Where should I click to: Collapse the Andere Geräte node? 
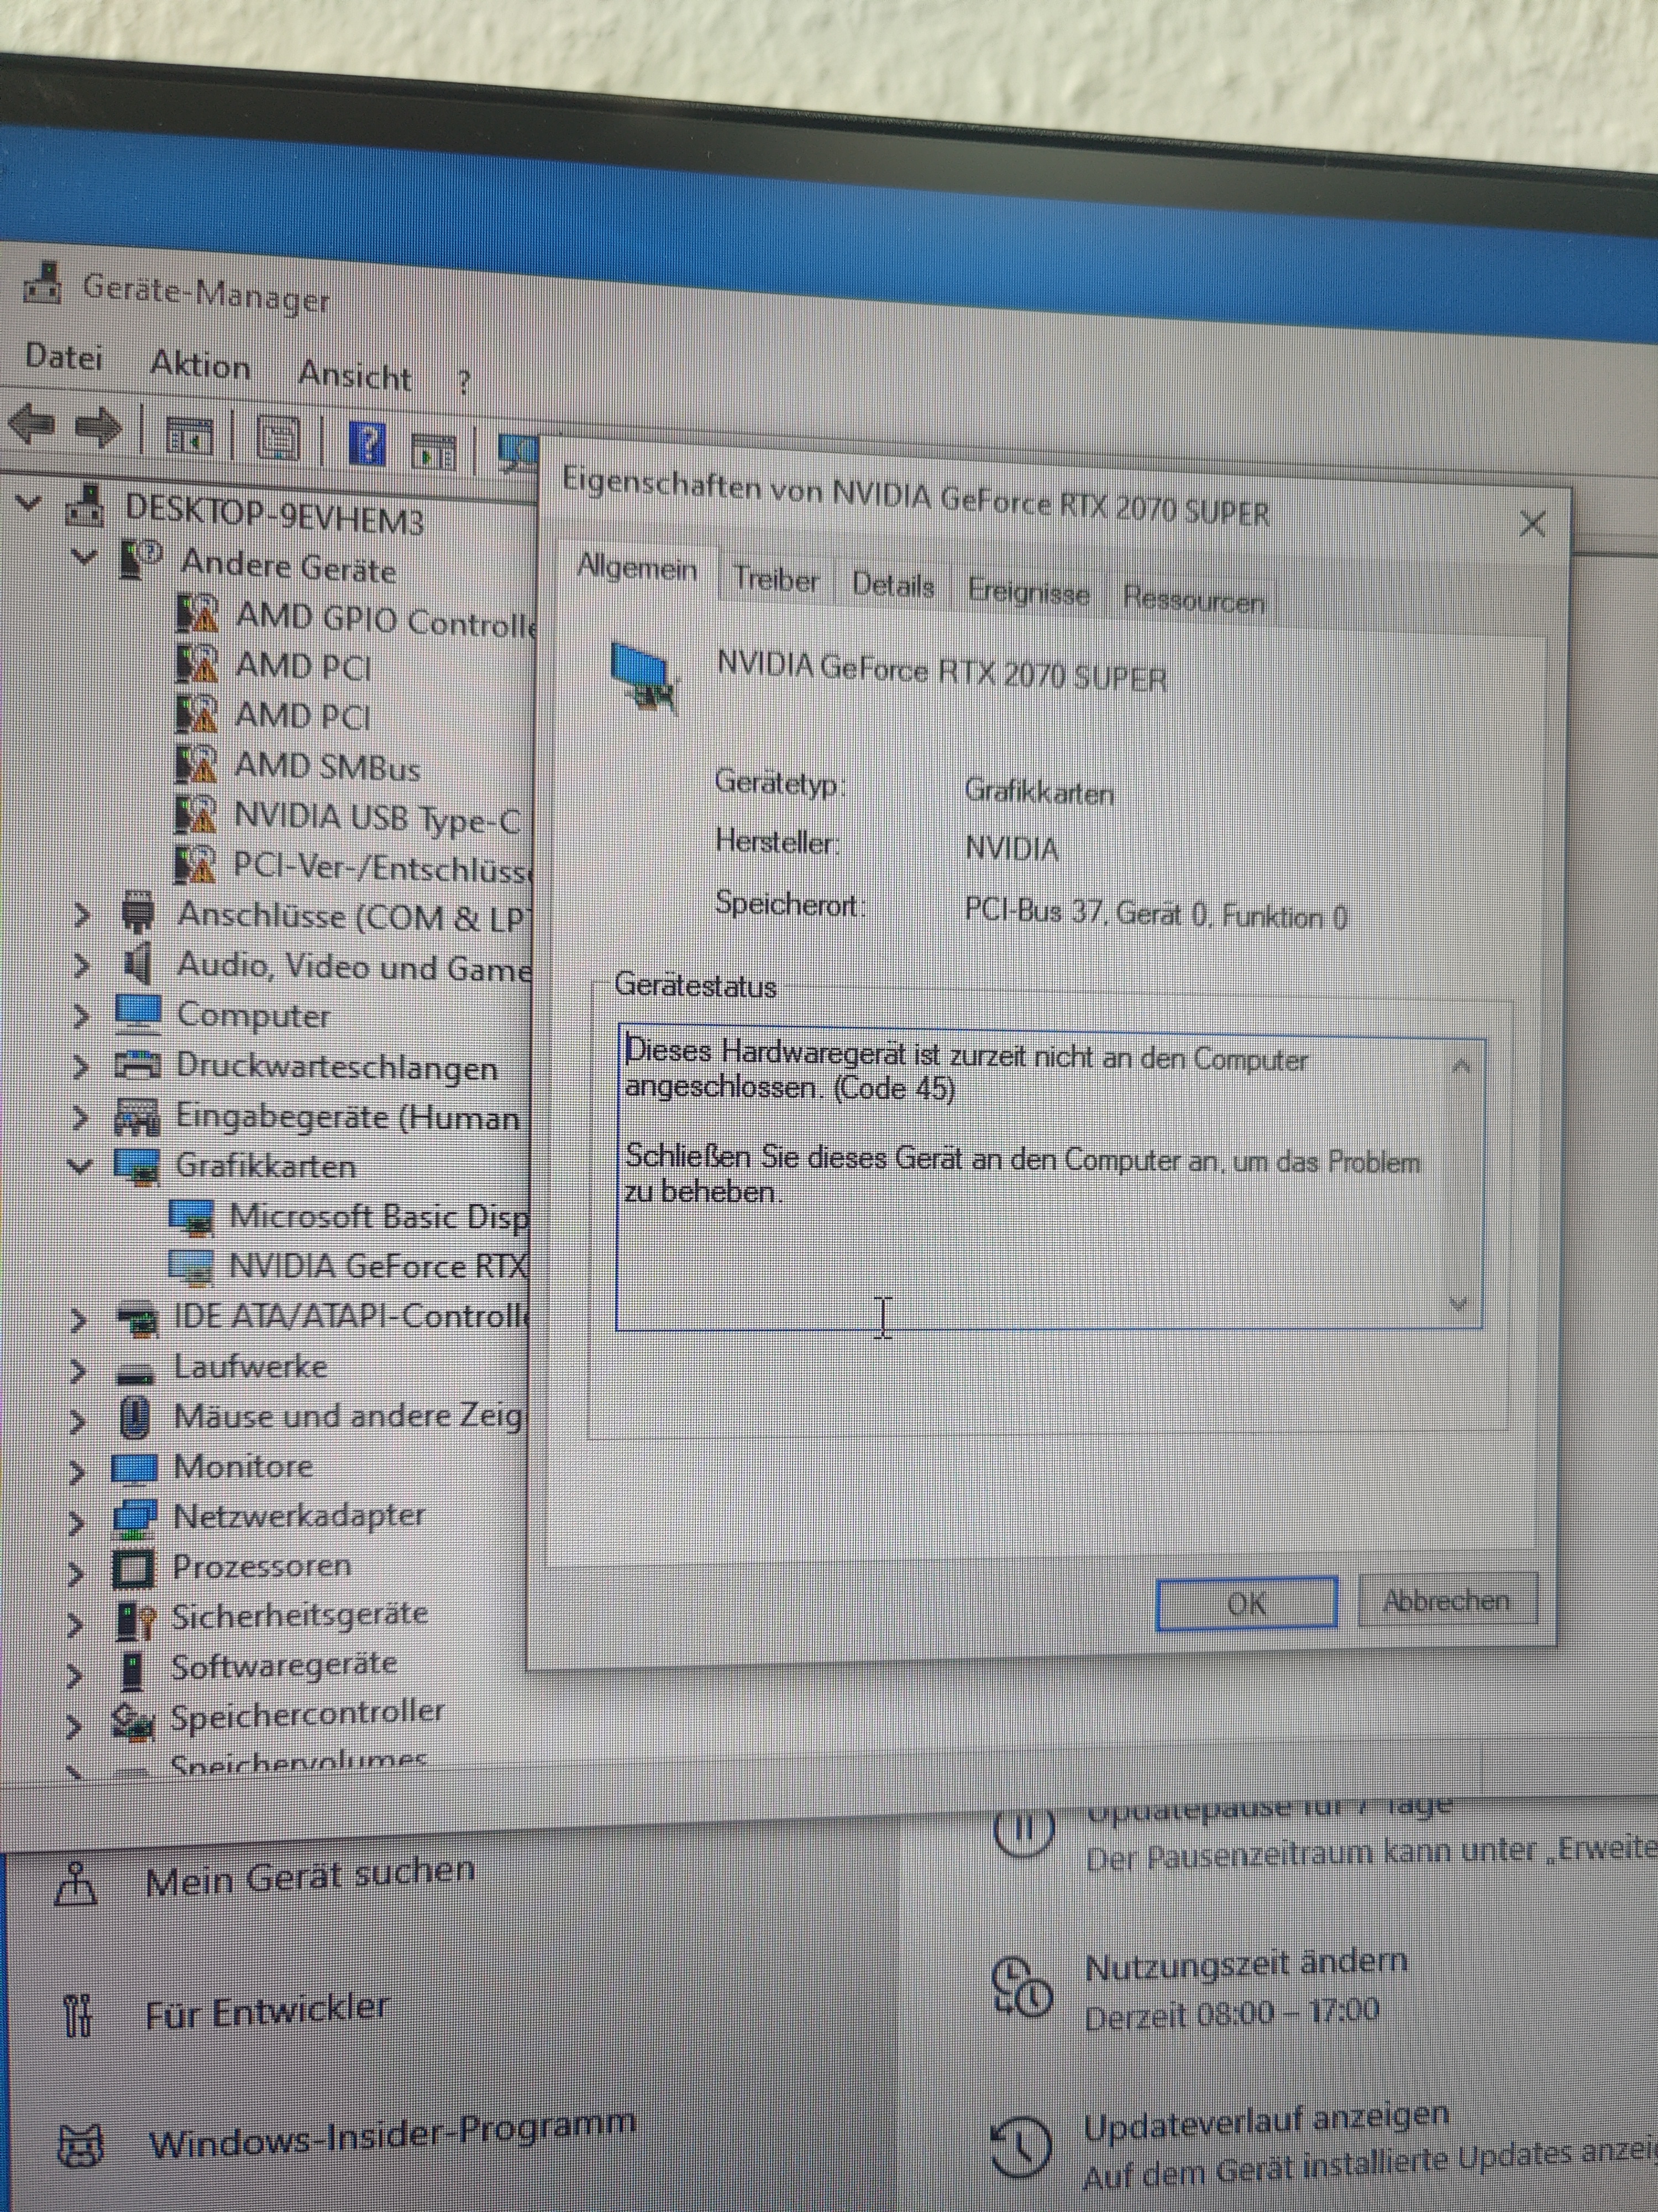coord(85,556)
